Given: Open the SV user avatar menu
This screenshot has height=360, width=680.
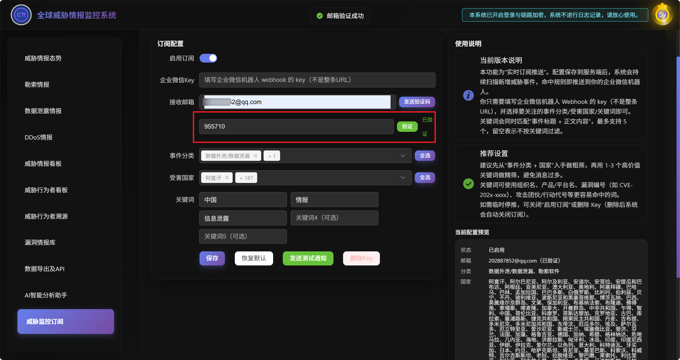Looking at the screenshot, I should (663, 14).
